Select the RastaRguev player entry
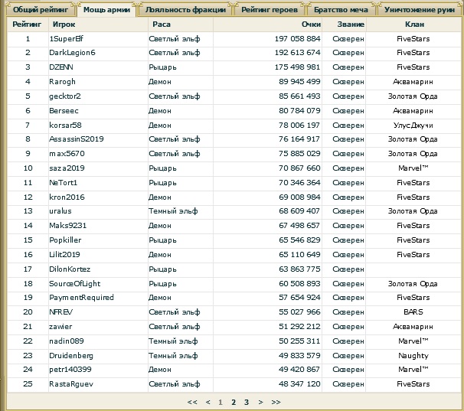The height and width of the screenshot is (411, 464). click(70, 383)
